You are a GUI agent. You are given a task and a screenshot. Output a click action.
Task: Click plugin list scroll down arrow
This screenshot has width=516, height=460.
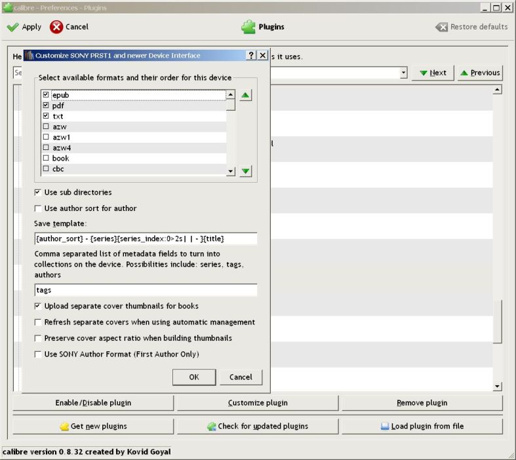498,387
